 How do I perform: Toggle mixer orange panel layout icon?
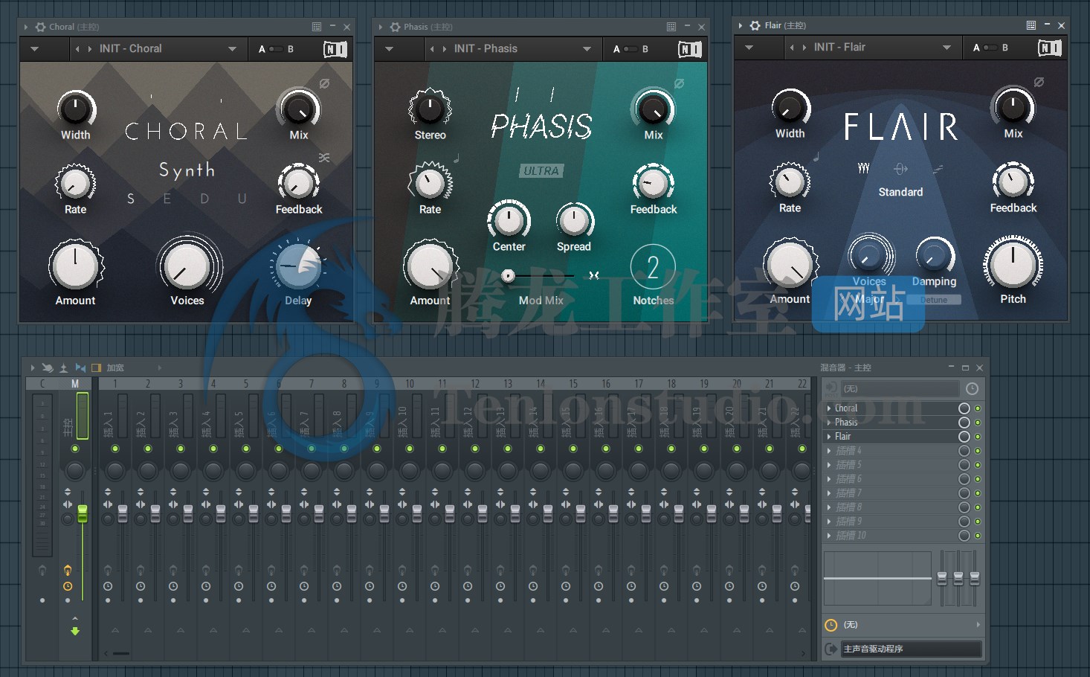click(x=96, y=368)
